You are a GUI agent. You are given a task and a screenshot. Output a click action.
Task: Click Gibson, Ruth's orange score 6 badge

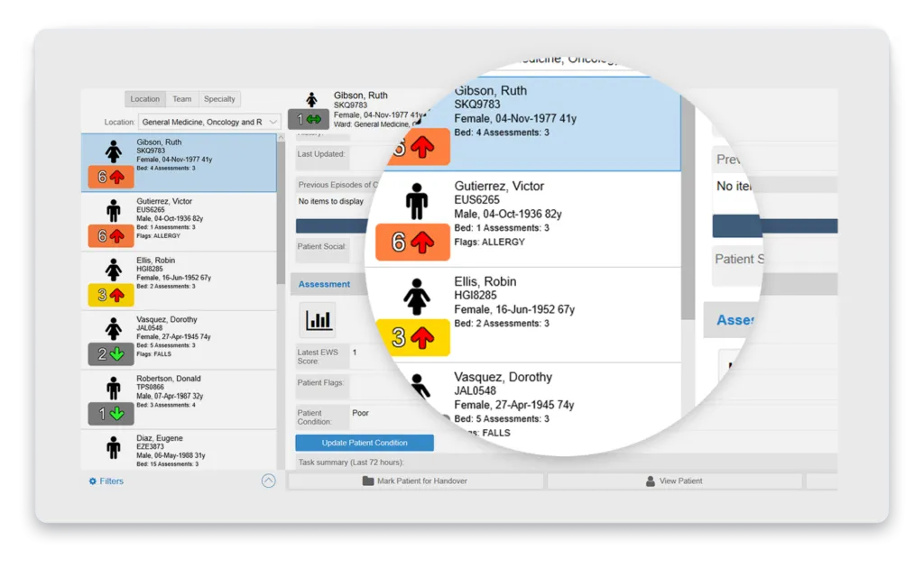111,177
